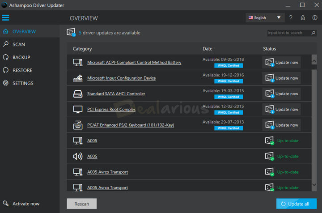
Task: Update now the PCI Express Root Complex
Action: [x=281, y=110]
